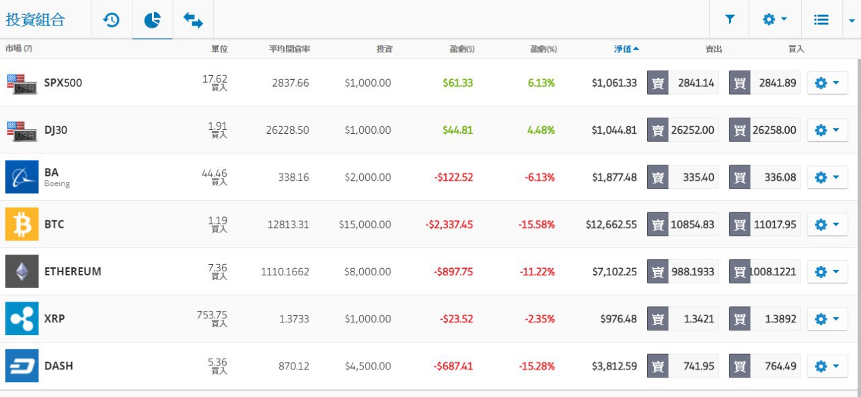Expand the gear menu for SPX500 row
The image size is (861, 397).
(827, 83)
